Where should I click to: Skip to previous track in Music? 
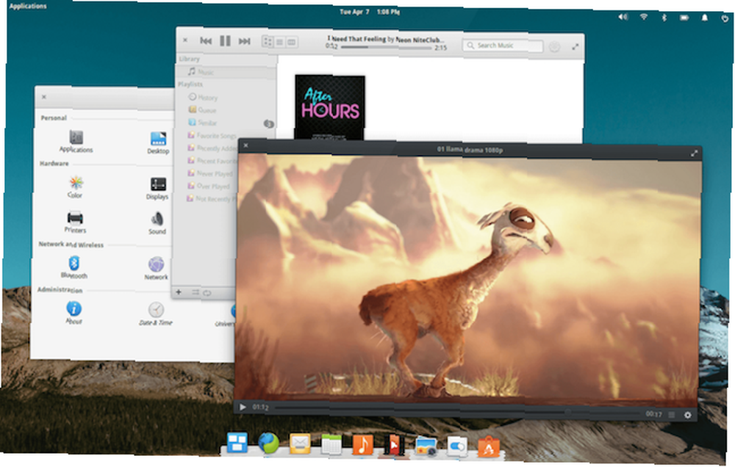pyautogui.click(x=206, y=40)
